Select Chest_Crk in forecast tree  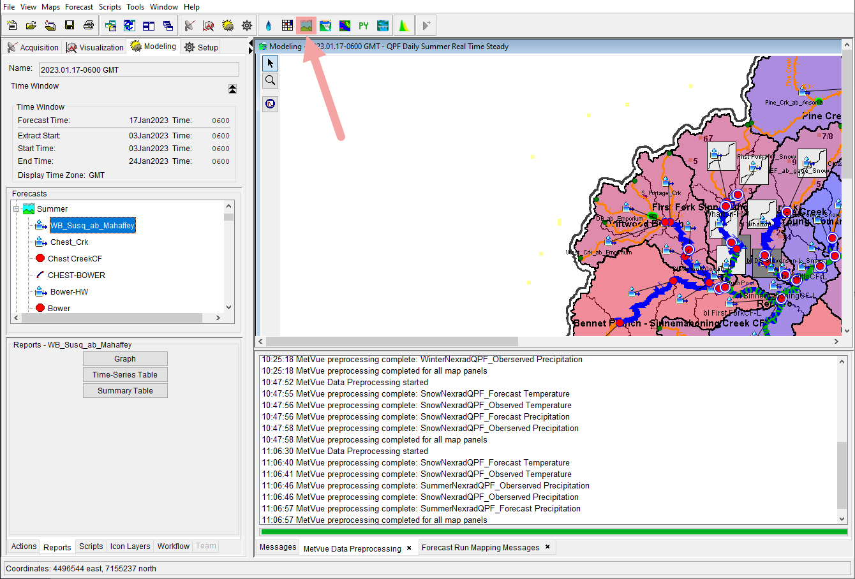coord(69,242)
